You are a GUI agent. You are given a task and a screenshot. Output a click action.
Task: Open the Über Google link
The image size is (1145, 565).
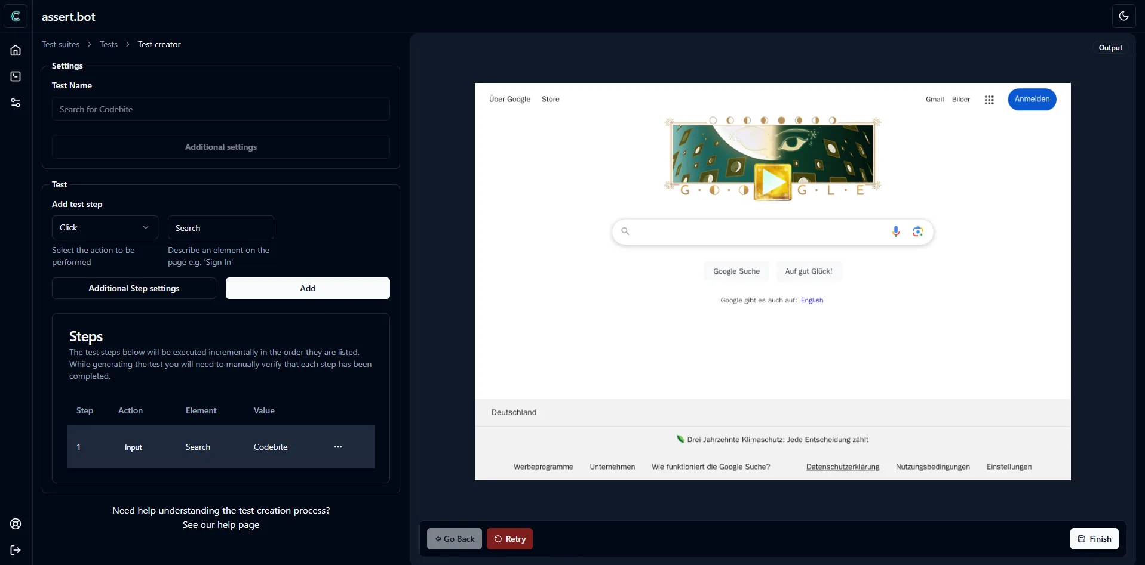509,100
